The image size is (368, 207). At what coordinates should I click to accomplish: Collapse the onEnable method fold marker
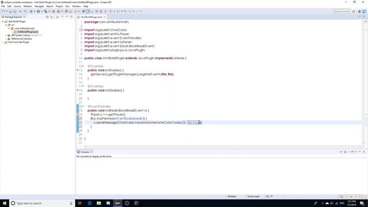click(x=83, y=66)
